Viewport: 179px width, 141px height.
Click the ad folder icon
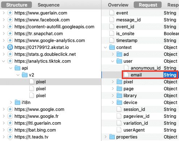119,54
